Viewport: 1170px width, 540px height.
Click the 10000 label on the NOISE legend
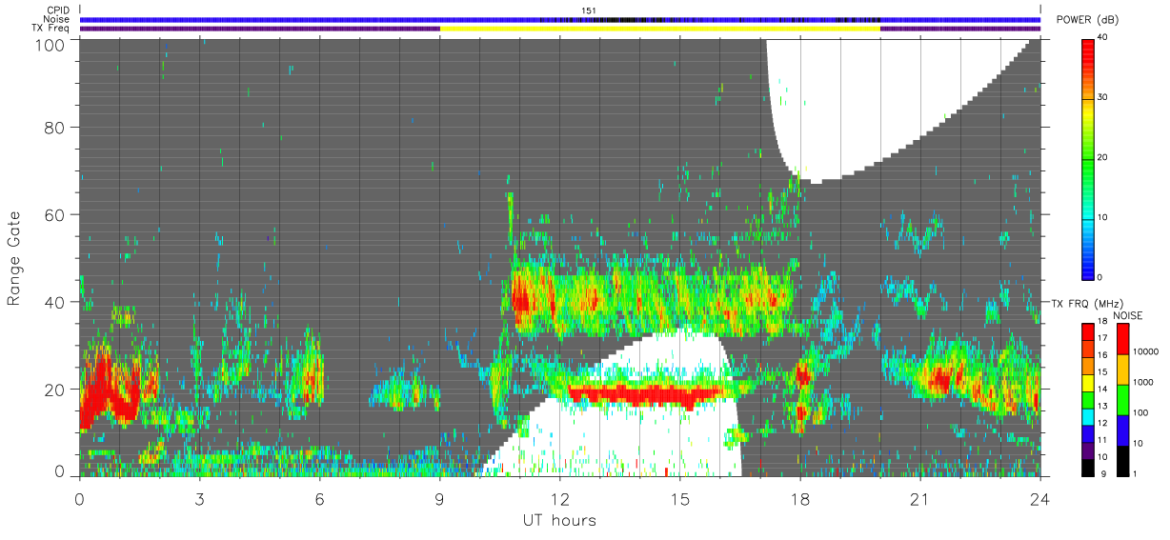(x=1144, y=351)
